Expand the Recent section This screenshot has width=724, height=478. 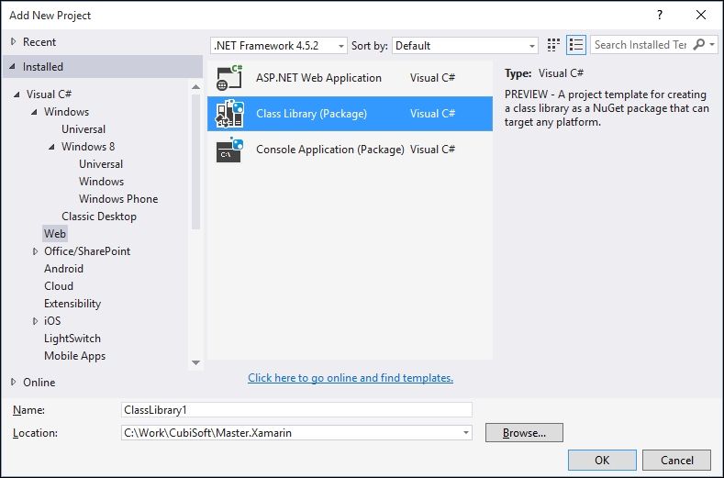[x=14, y=41]
